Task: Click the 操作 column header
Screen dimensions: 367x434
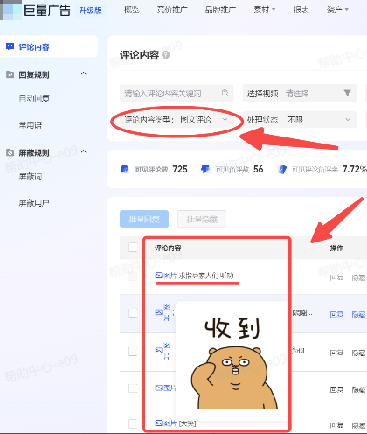Action: pos(336,248)
